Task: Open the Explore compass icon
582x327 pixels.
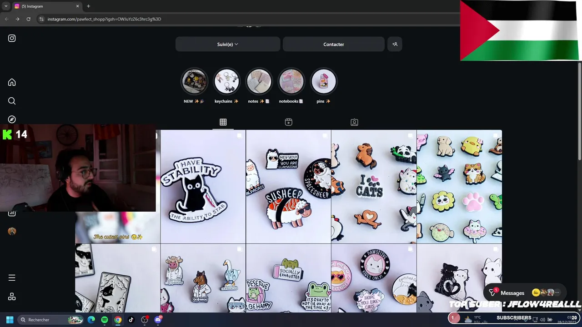Action: click(12, 119)
